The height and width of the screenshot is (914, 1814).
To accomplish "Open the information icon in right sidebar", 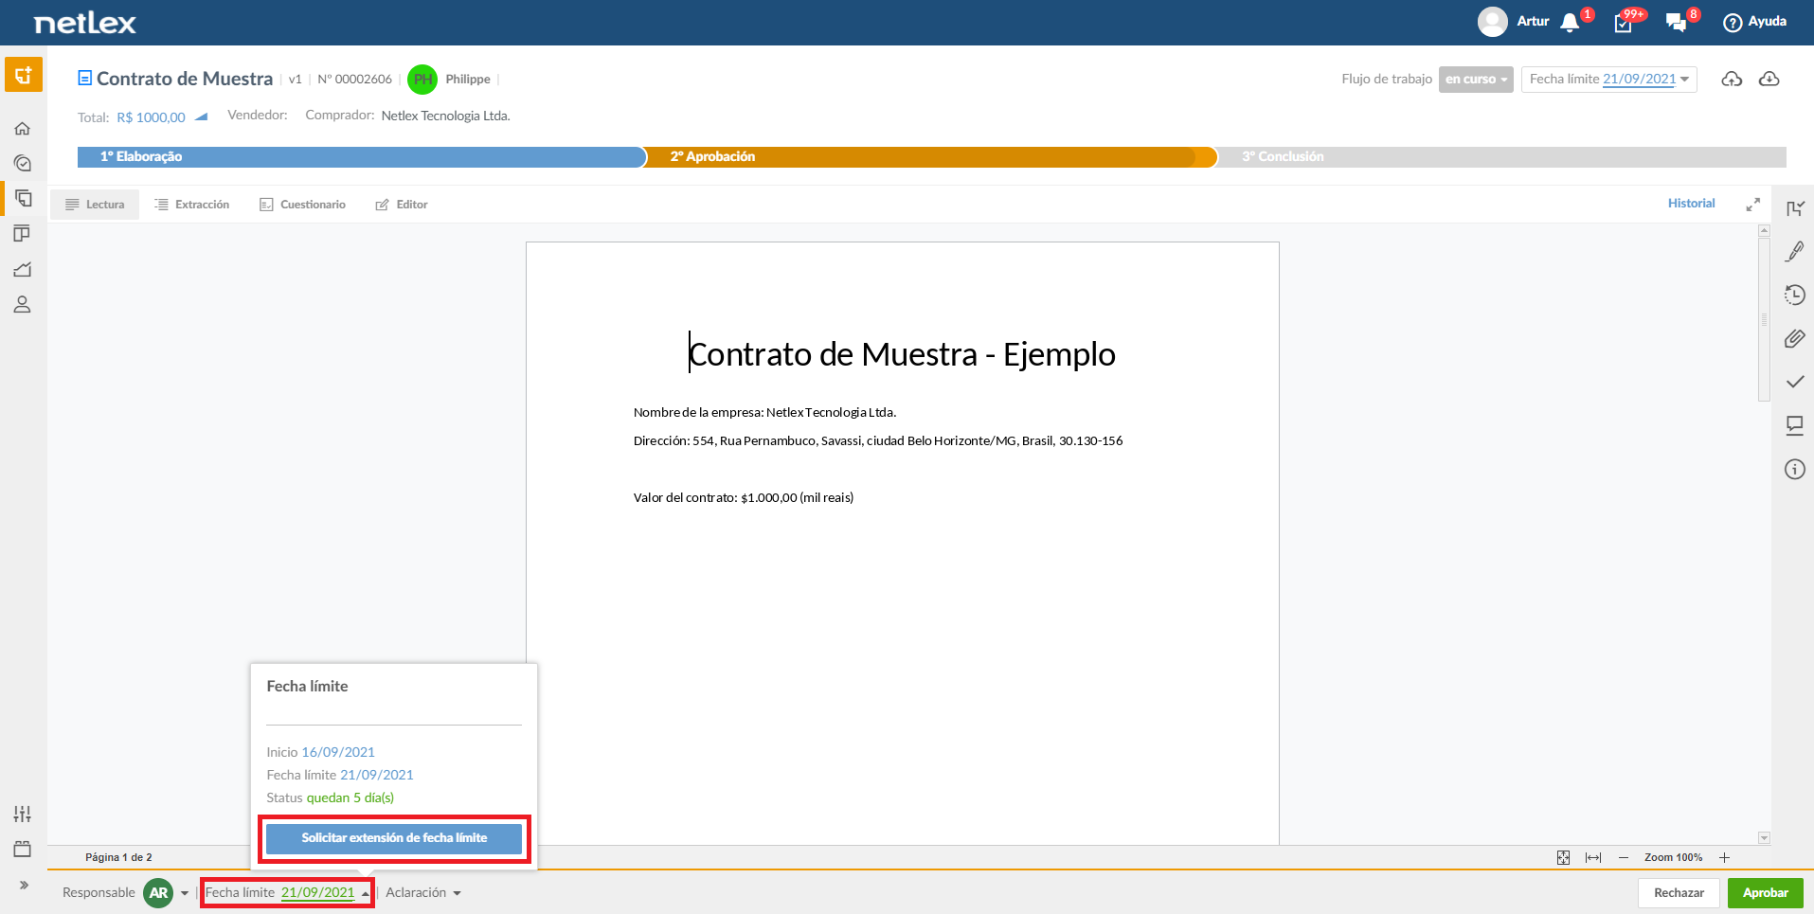I will tap(1794, 469).
